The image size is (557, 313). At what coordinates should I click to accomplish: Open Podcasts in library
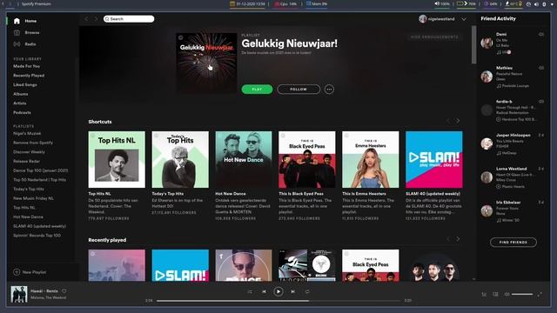22,112
